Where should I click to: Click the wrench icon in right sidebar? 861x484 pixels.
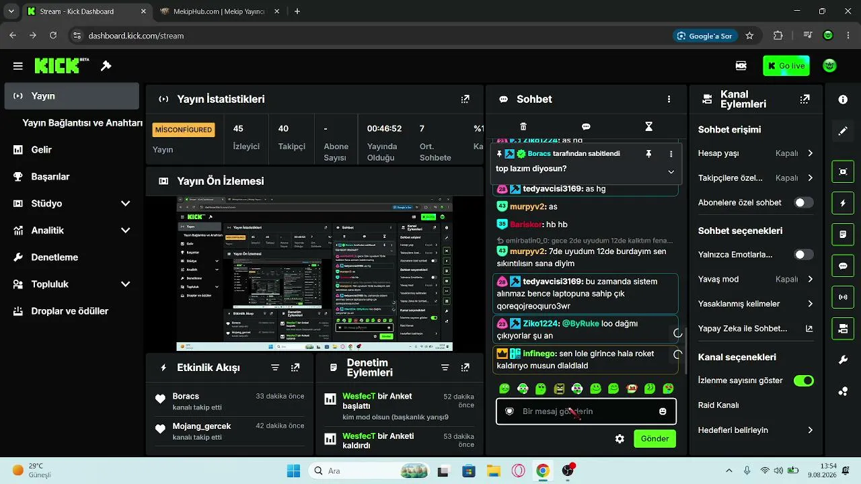843,360
